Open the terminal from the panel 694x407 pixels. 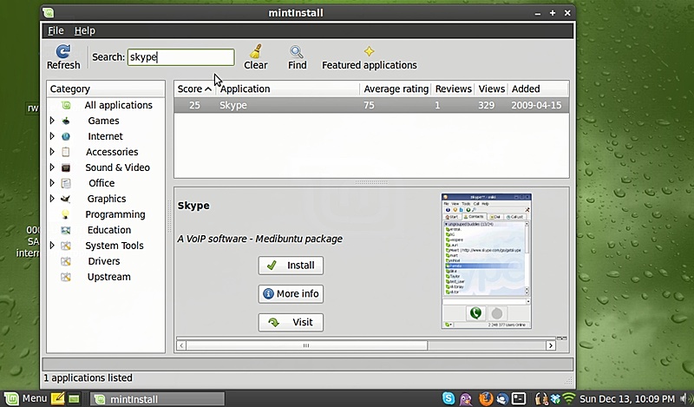point(519,398)
